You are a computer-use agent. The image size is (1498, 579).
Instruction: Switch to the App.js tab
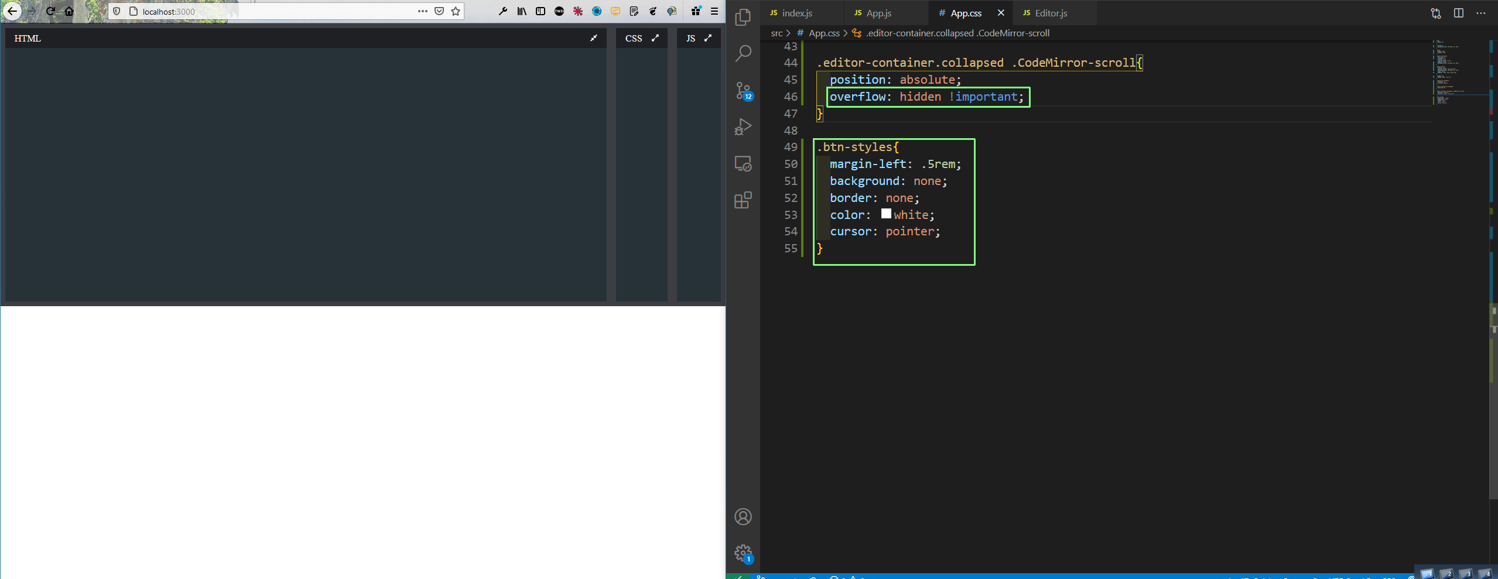tap(886, 13)
